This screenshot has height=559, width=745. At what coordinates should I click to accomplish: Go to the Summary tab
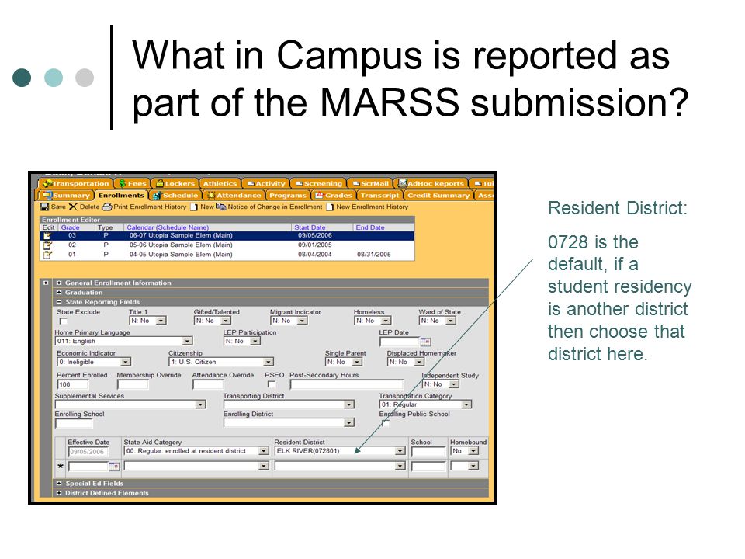pyautogui.click(x=65, y=196)
